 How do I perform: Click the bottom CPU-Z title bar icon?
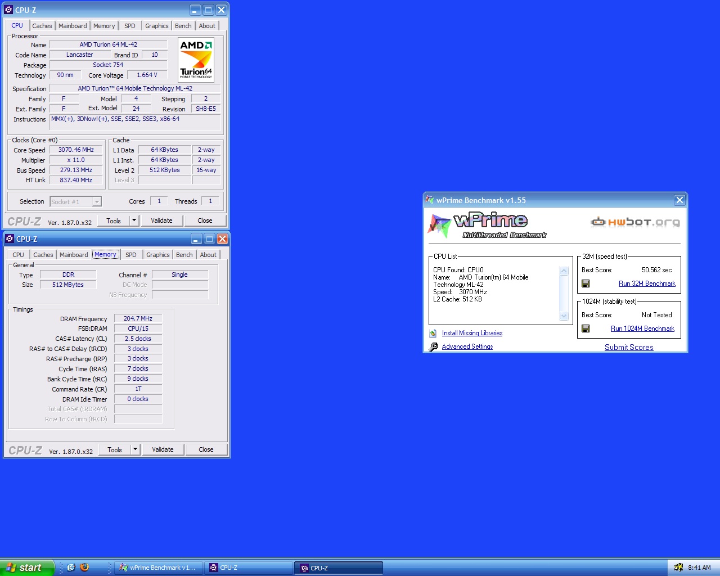point(10,239)
